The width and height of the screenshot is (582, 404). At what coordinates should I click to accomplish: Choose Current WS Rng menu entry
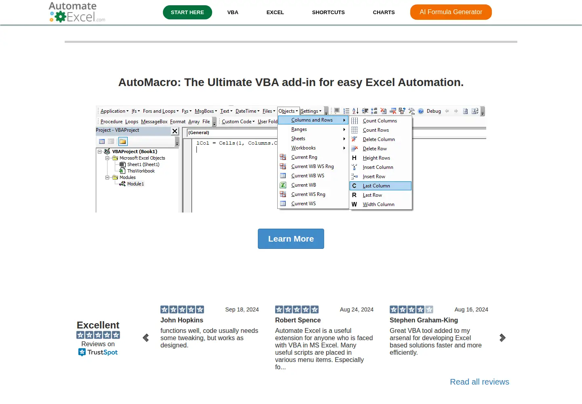click(313, 194)
